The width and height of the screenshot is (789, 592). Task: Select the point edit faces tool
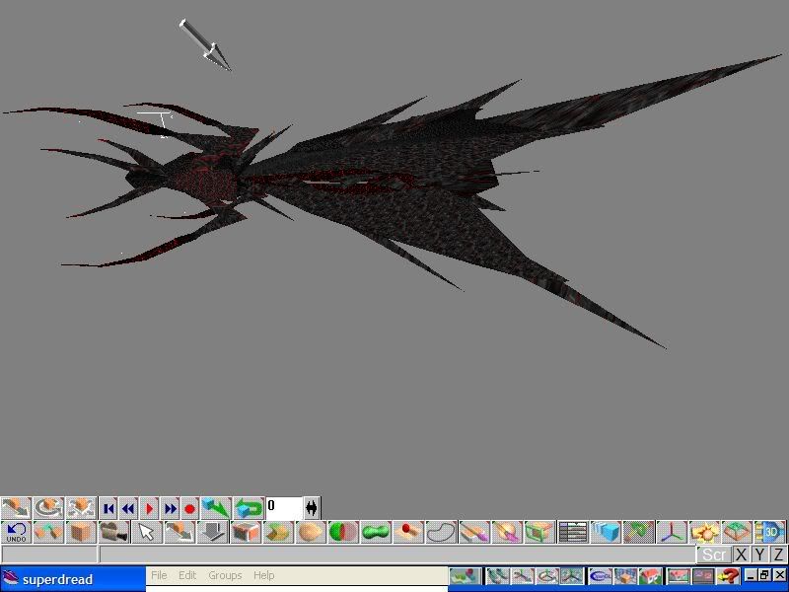[x=245, y=532]
